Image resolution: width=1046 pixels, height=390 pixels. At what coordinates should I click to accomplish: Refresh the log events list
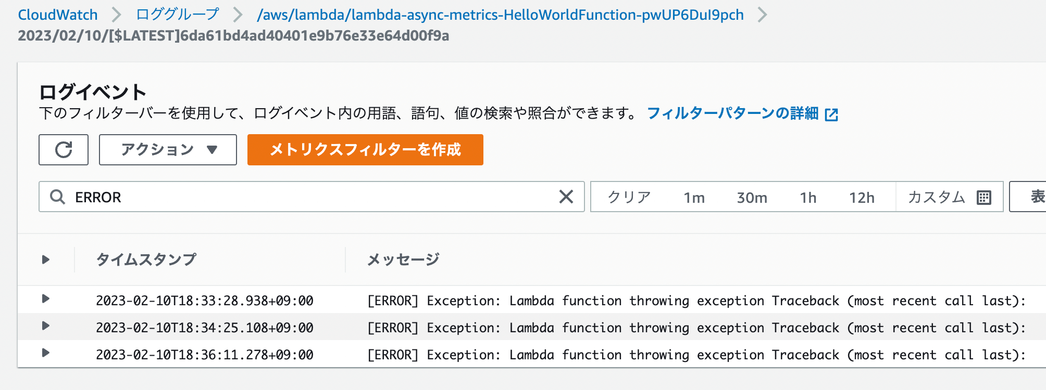(64, 150)
